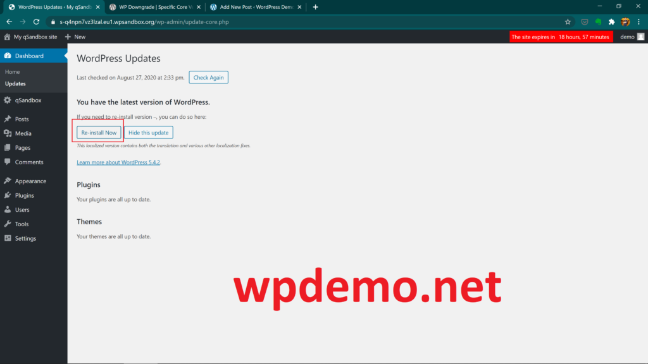
Task: Click the demo user avatar in admin bar
Action: (x=640, y=37)
